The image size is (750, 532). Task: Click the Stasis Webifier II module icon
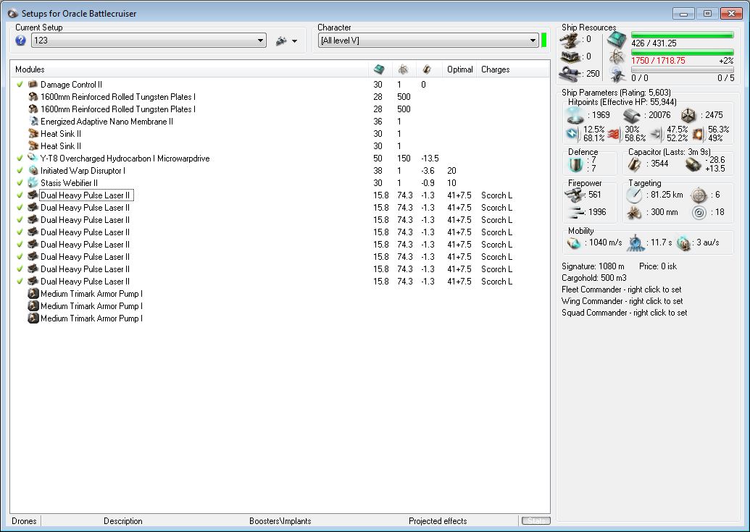(x=33, y=183)
